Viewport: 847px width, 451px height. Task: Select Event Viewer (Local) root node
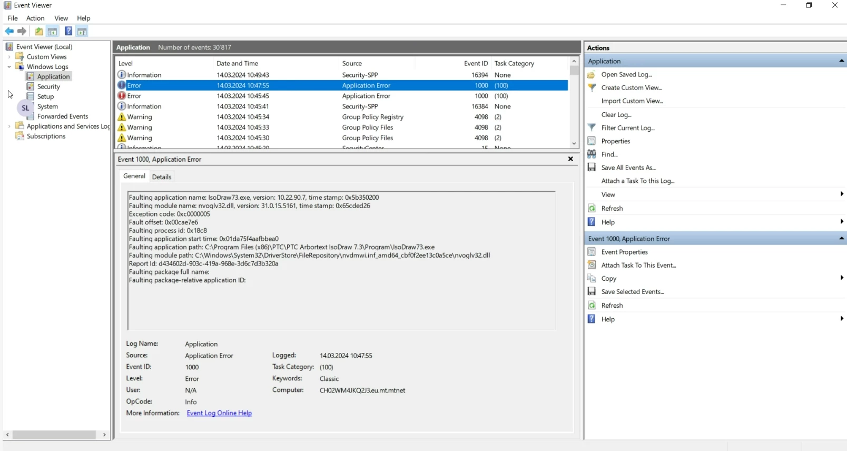(44, 47)
